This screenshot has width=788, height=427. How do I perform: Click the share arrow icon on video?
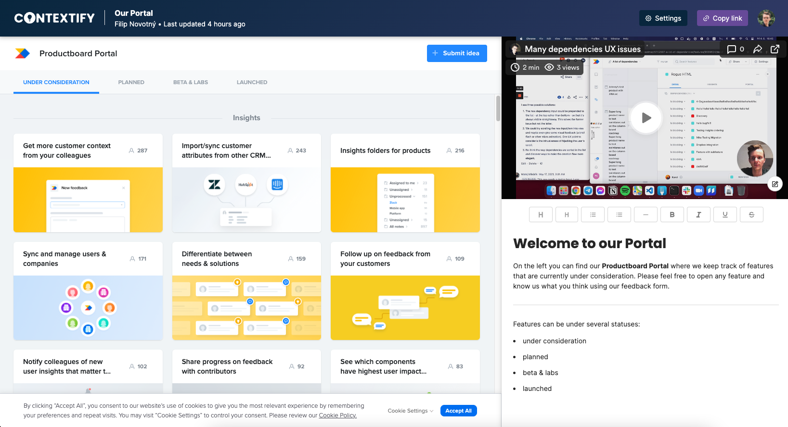click(x=757, y=49)
